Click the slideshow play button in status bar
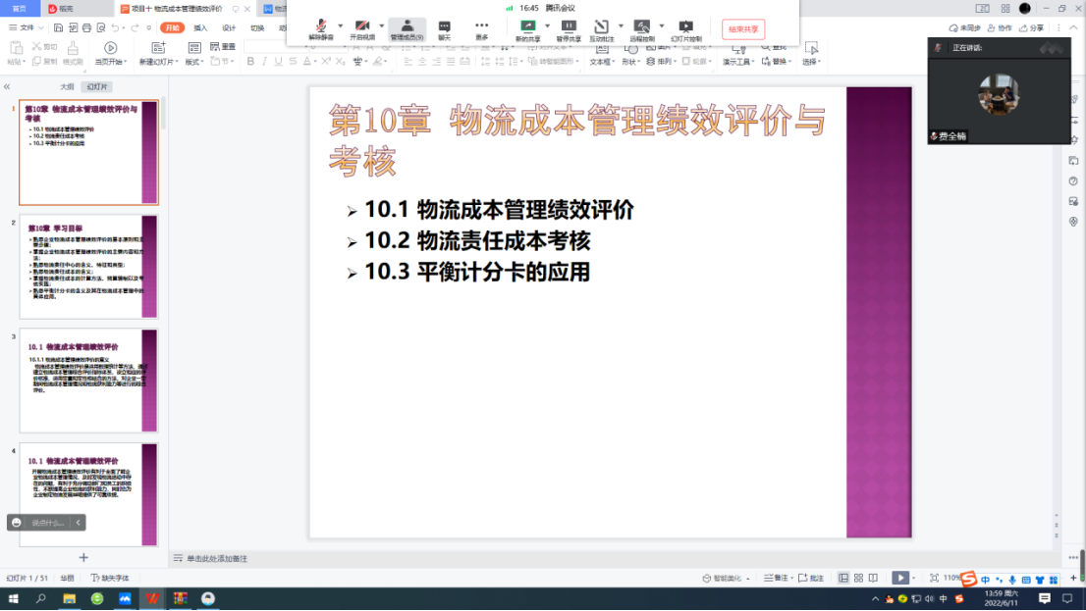The width and height of the screenshot is (1086, 611). [899, 578]
